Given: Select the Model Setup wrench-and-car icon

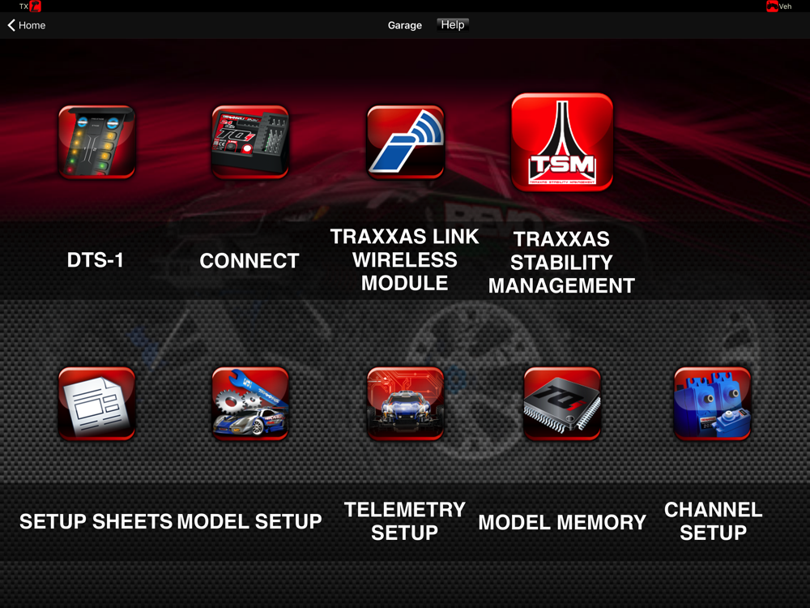Looking at the screenshot, I should pos(250,404).
